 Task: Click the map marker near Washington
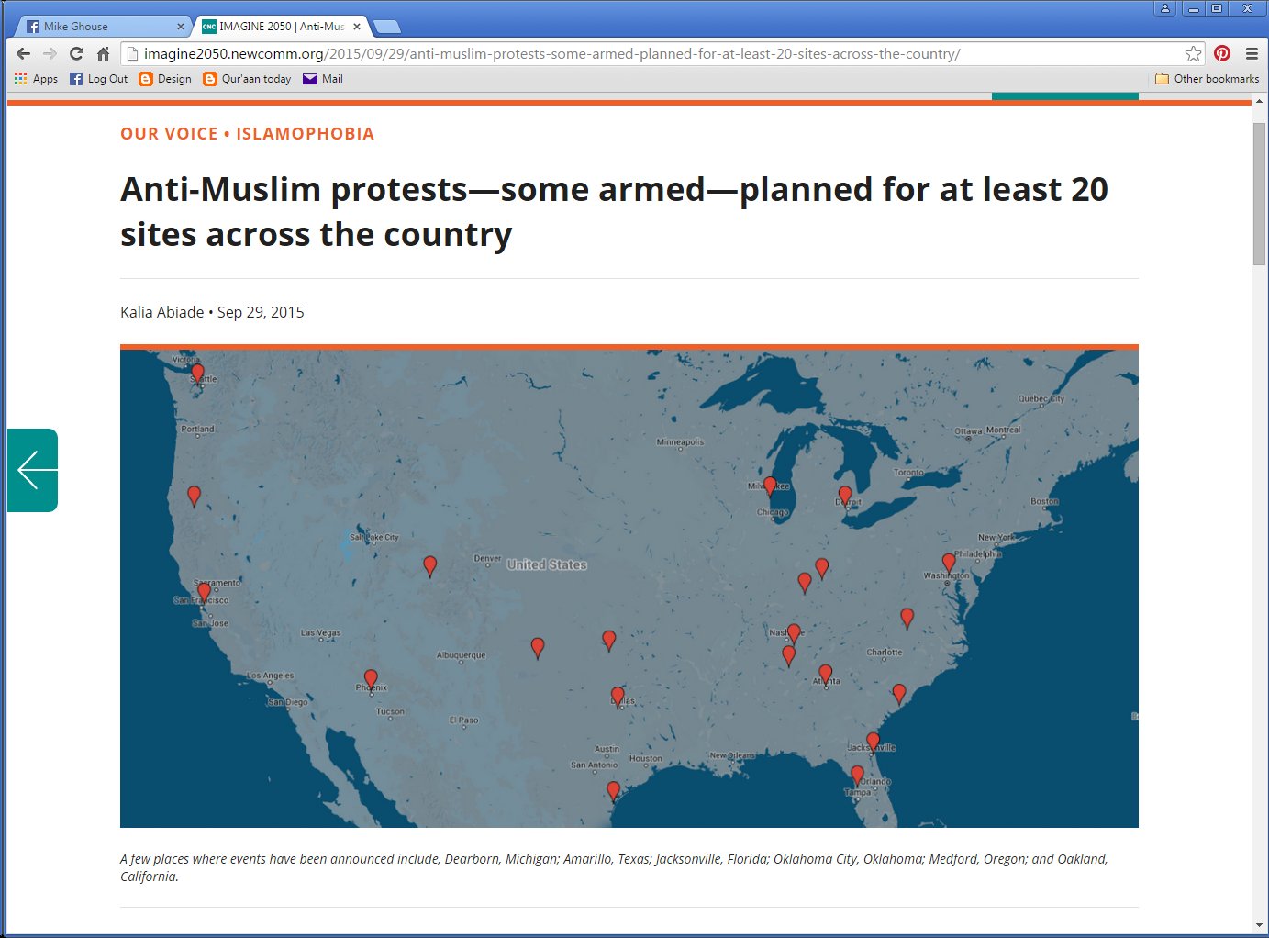949,563
